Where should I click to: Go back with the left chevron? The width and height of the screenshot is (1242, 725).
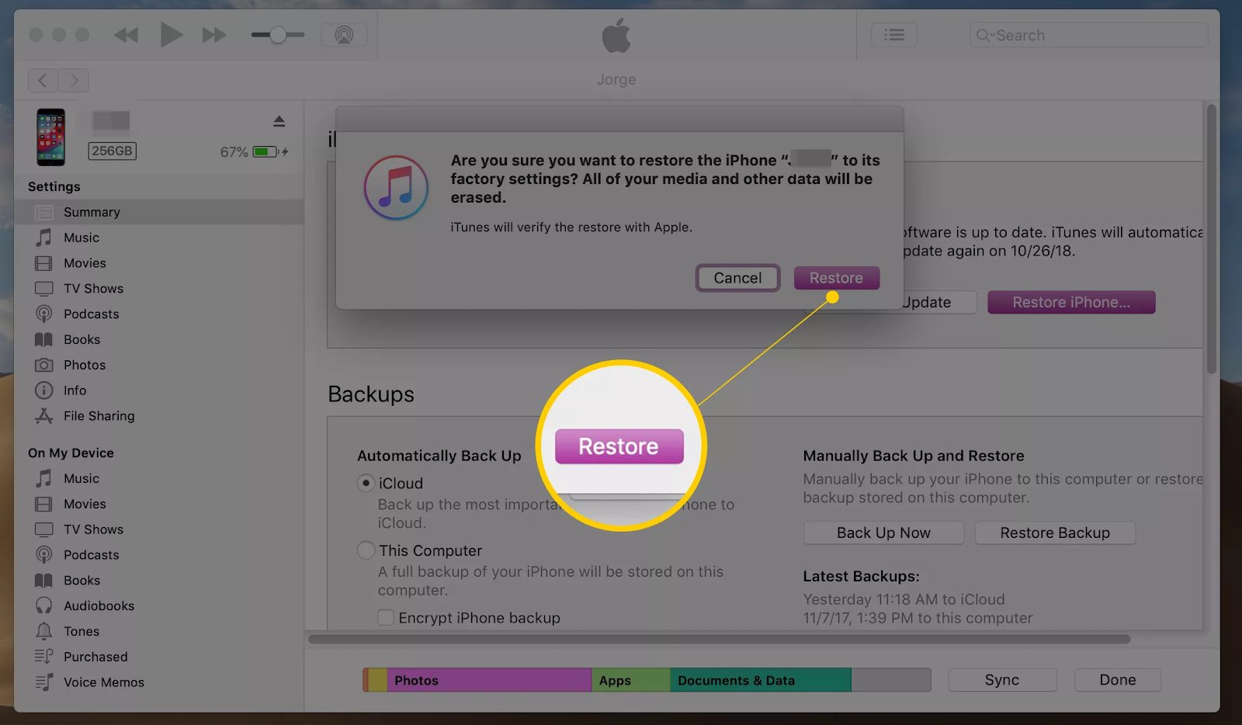pyautogui.click(x=43, y=80)
